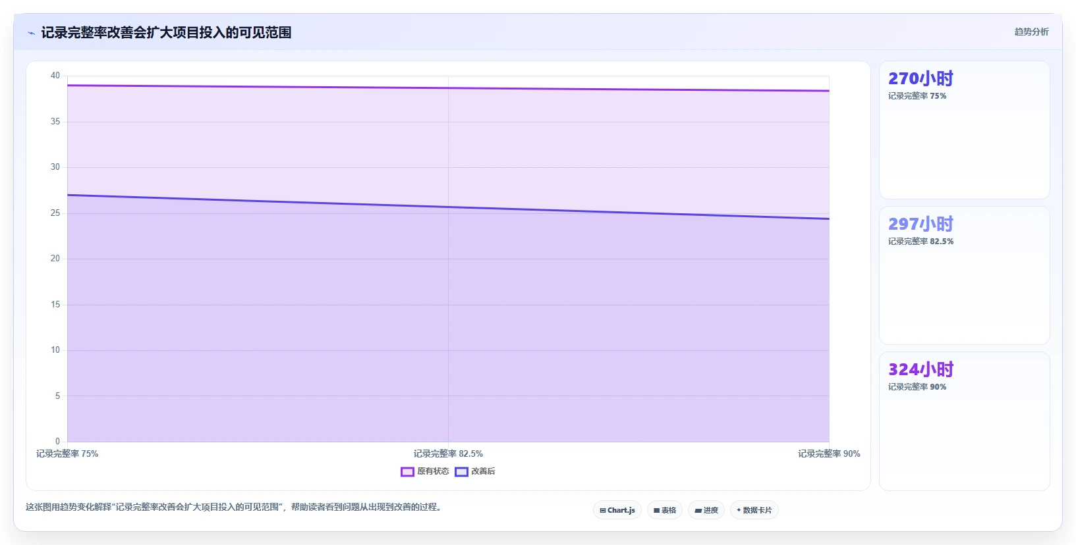
Task: Select the Chart.js tag
Action: (617, 510)
